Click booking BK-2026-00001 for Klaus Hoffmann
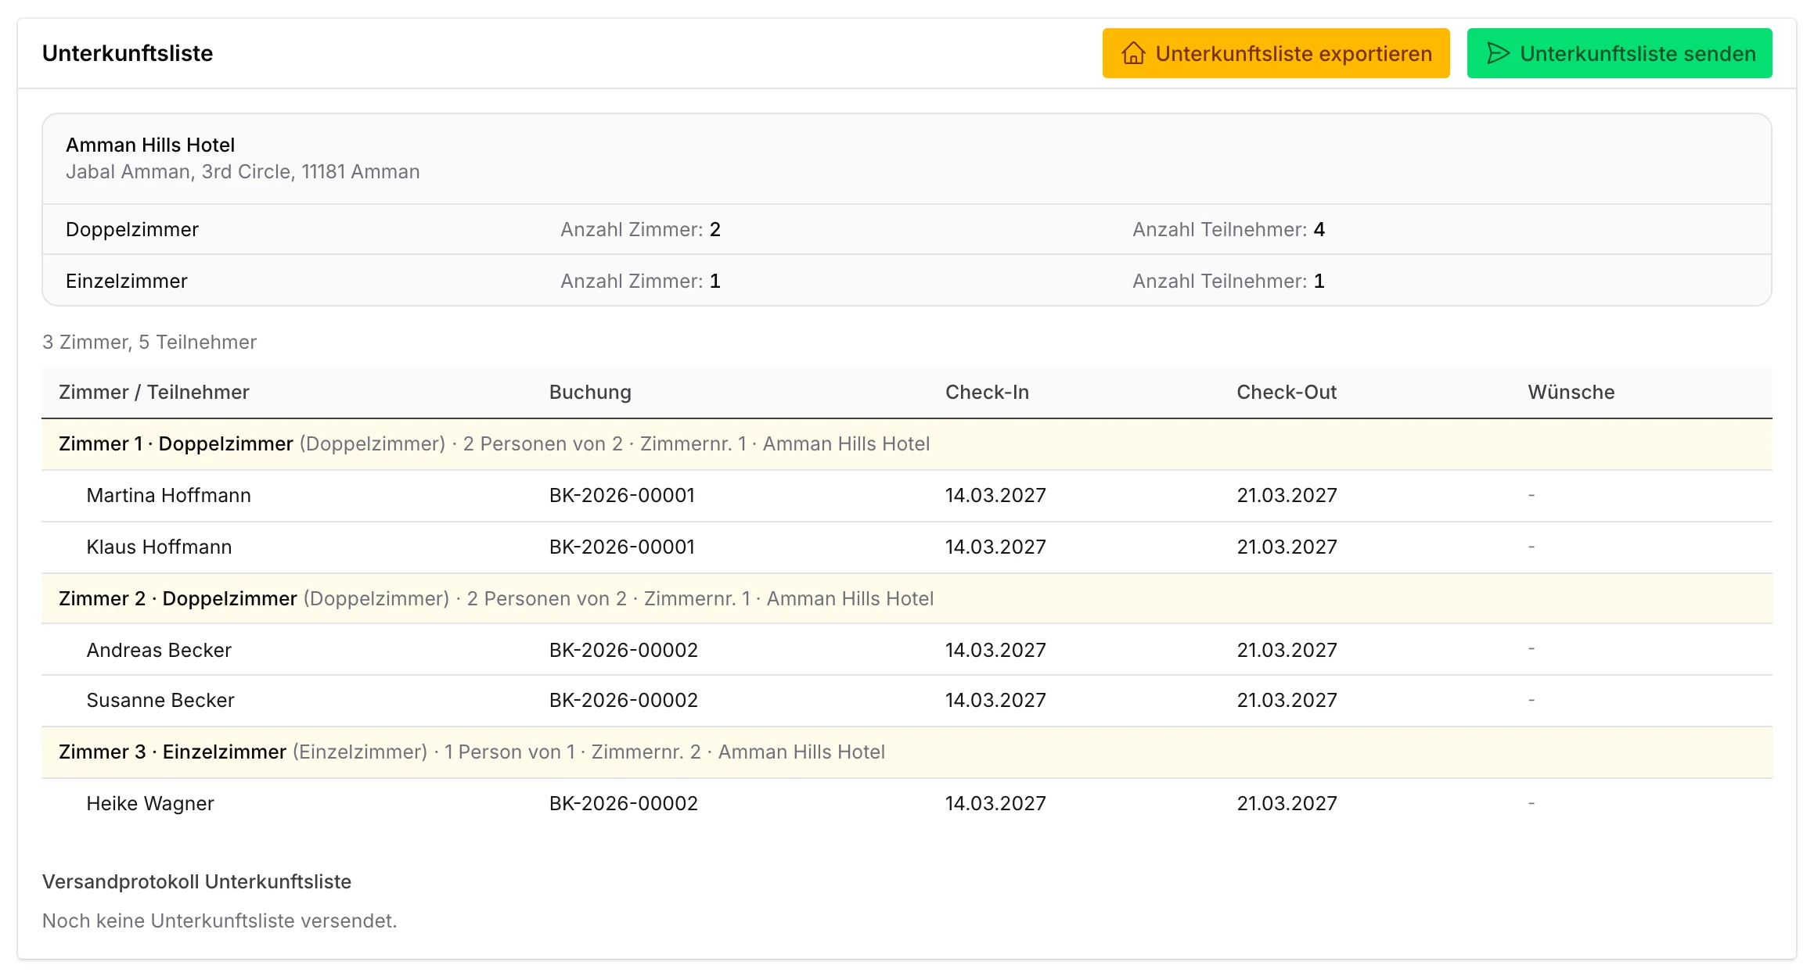1814x976 pixels. tap(622, 547)
